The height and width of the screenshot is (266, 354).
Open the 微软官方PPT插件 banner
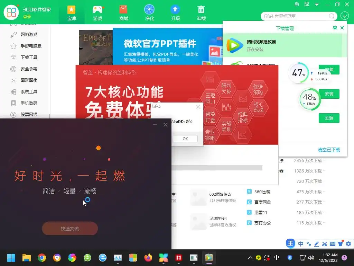pos(168,46)
